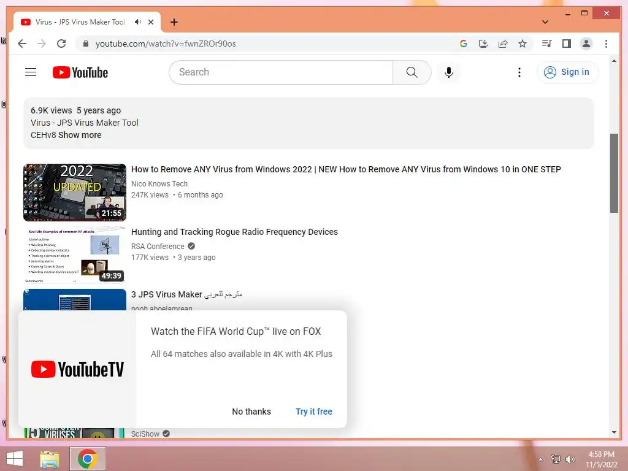This screenshot has height=471, width=628.
Task: View site info via padlock icon
Action: click(x=85, y=44)
